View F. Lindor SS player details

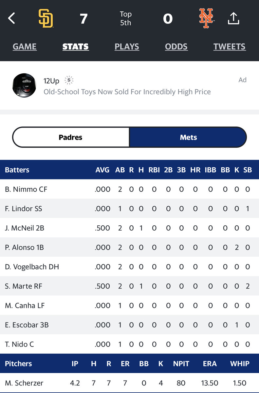coord(24,209)
